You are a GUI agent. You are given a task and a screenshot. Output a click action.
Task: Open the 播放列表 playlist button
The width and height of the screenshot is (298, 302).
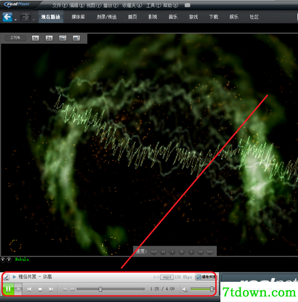(206, 277)
